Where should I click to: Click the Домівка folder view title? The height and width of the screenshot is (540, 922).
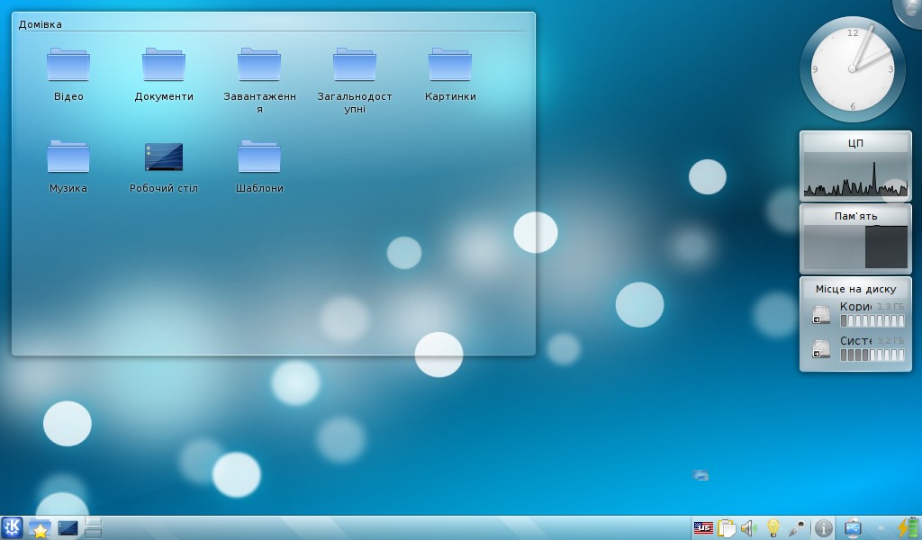(x=40, y=24)
